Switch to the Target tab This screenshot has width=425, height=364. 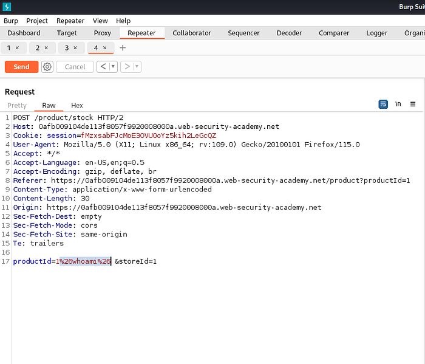(67, 33)
